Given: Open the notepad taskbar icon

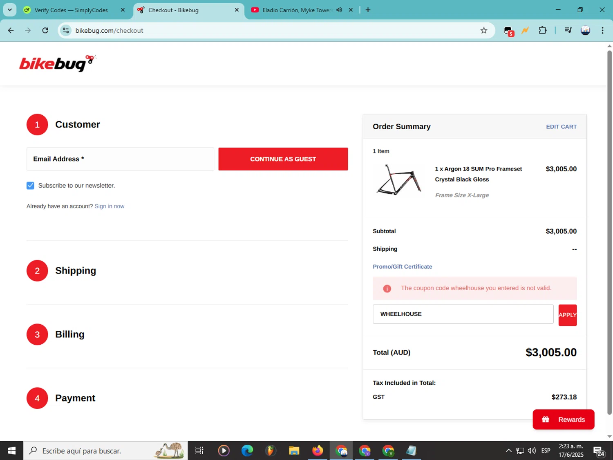Looking at the screenshot, I should click(411, 451).
